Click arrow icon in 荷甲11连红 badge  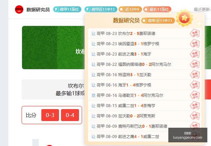[56, 9]
